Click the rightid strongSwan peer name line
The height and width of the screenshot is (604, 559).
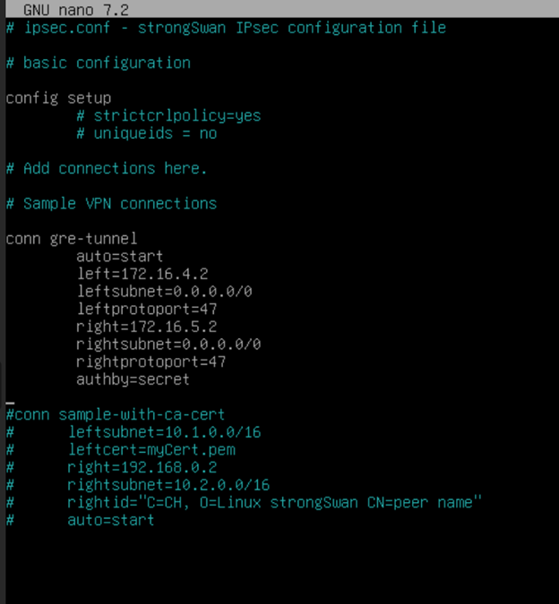tap(274, 502)
